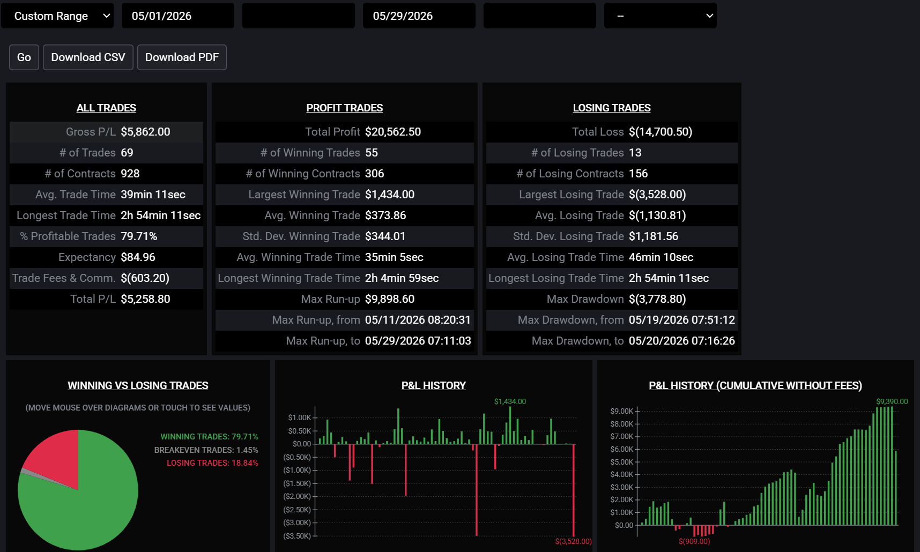
Task: Click Avg. Losing Trade Time 46min 10sec
Action: tap(661, 257)
